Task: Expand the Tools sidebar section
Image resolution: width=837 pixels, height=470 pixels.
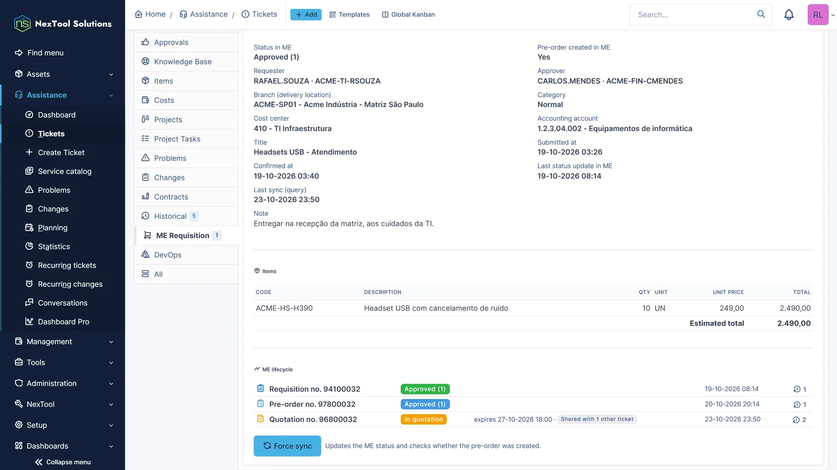Action: pyautogui.click(x=63, y=362)
